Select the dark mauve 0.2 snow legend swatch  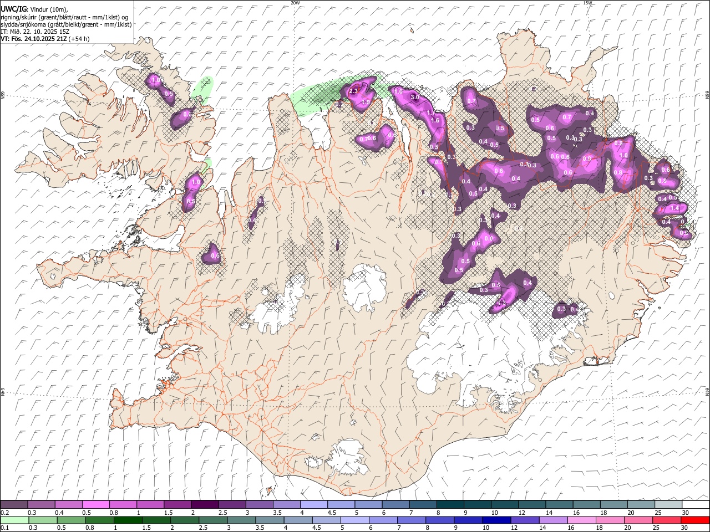[14, 505]
